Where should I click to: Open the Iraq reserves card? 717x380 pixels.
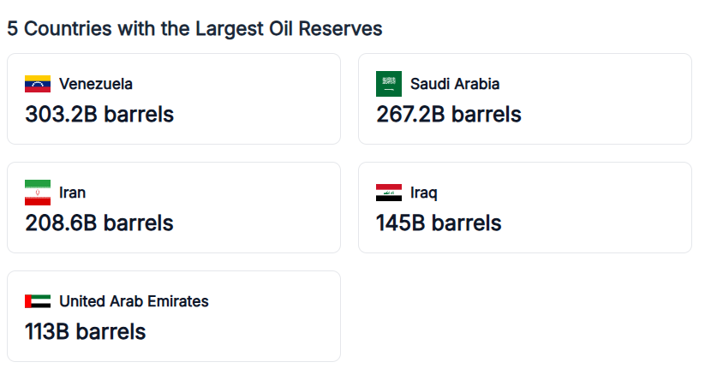[608, 207]
